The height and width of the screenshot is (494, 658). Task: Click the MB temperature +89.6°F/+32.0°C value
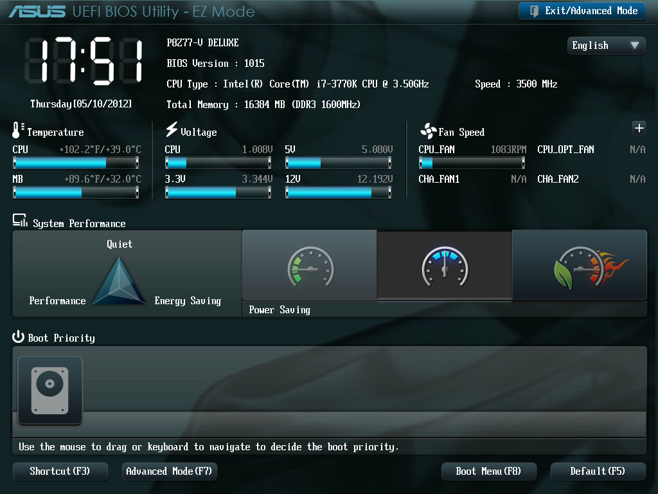[103, 179]
